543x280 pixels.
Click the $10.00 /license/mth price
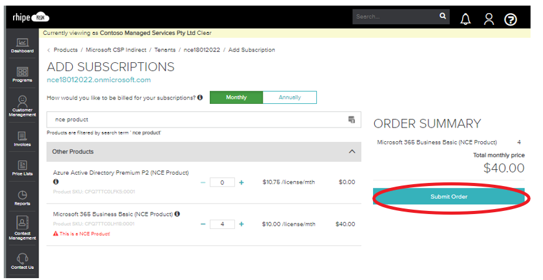pos(288,224)
